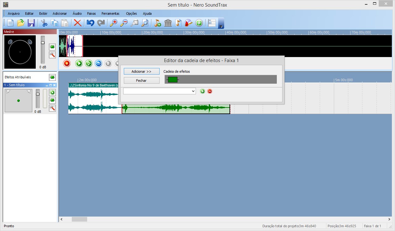The width and height of the screenshot is (395, 231).
Task: Zoom to selection using the magnifier-rectangle icon
Action: pos(134,23)
